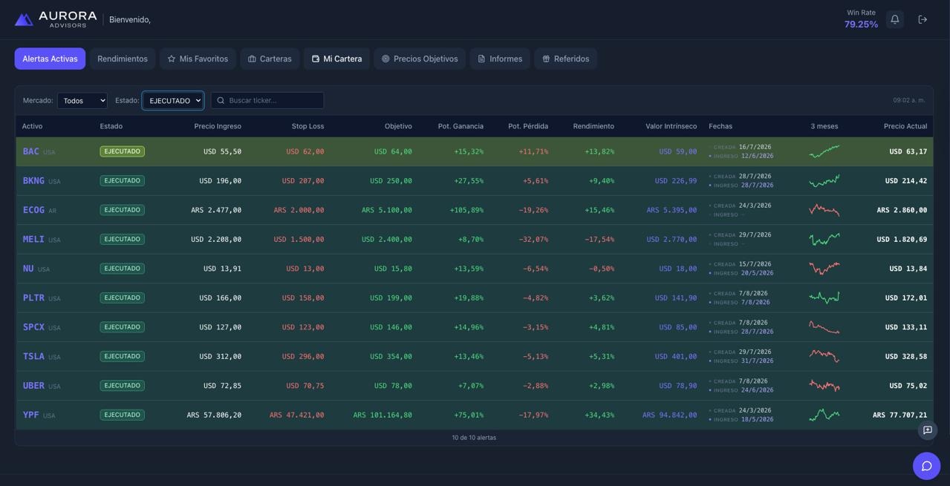This screenshot has width=950, height=486.
Task: Open the ECOG ticker link
Action: point(33,210)
